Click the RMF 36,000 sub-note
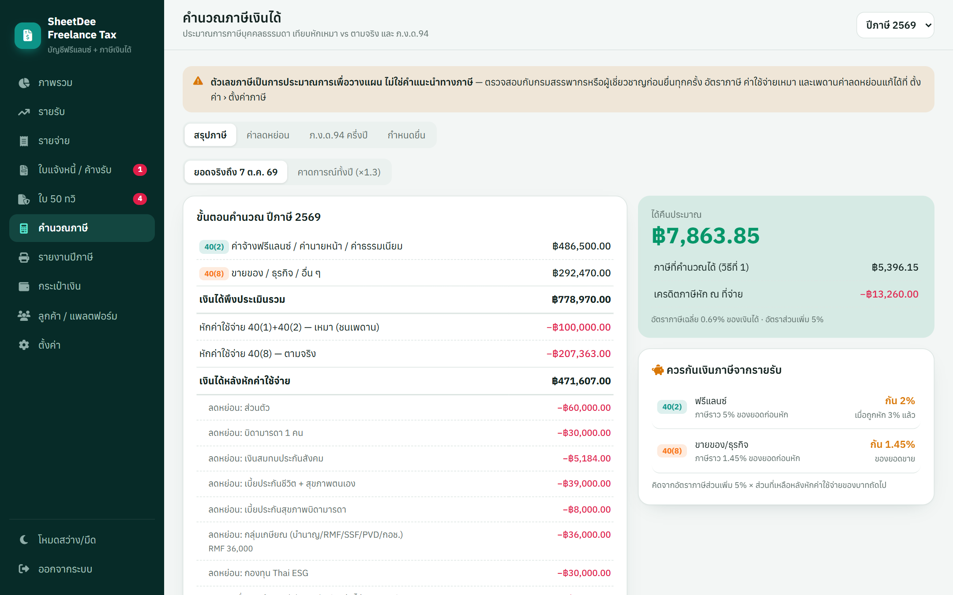 (231, 549)
